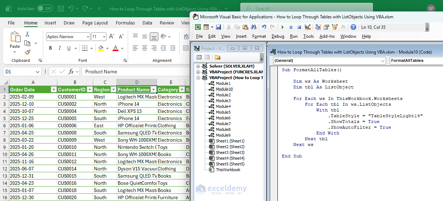Open Font group dialog launcher
Viewport: 443px width, 201px height.
pyautogui.click(x=125, y=60)
